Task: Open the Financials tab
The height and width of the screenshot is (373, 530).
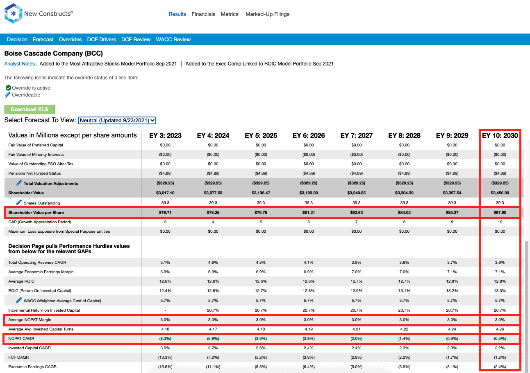Action: (x=203, y=14)
